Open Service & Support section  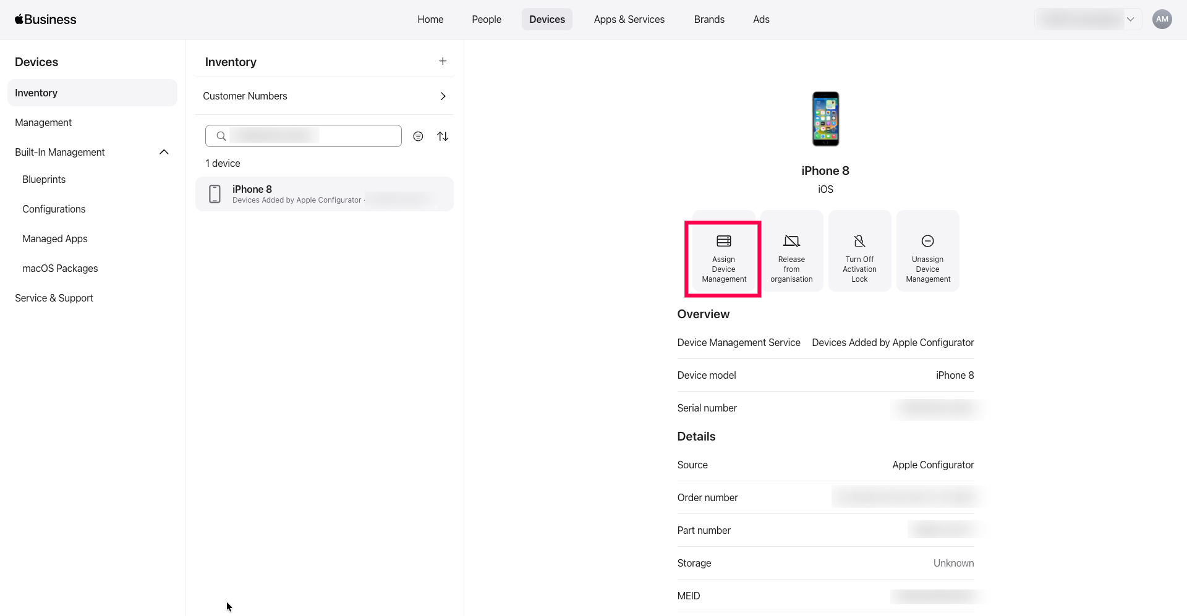click(x=54, y=298)
